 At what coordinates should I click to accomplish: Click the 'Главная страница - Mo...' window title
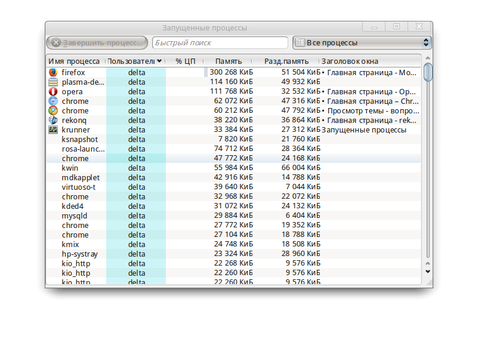point(372,73)
